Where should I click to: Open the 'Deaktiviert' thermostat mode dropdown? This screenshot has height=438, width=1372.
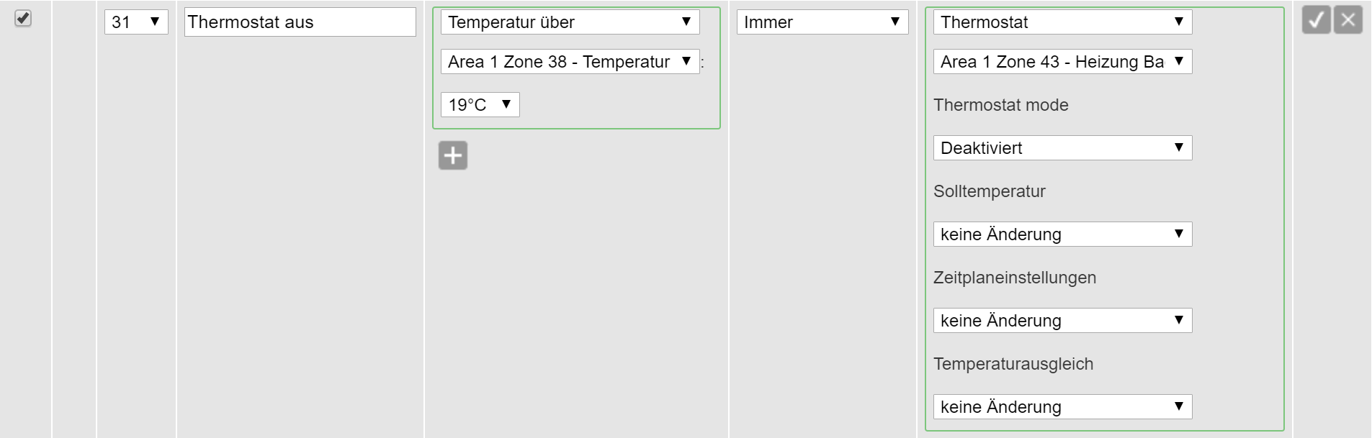point(1062,148)
